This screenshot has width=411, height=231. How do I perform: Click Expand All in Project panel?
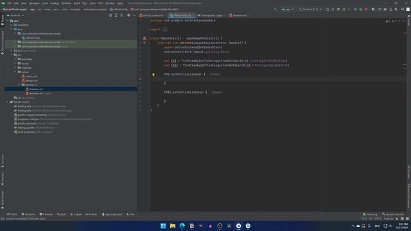[116, 15]
